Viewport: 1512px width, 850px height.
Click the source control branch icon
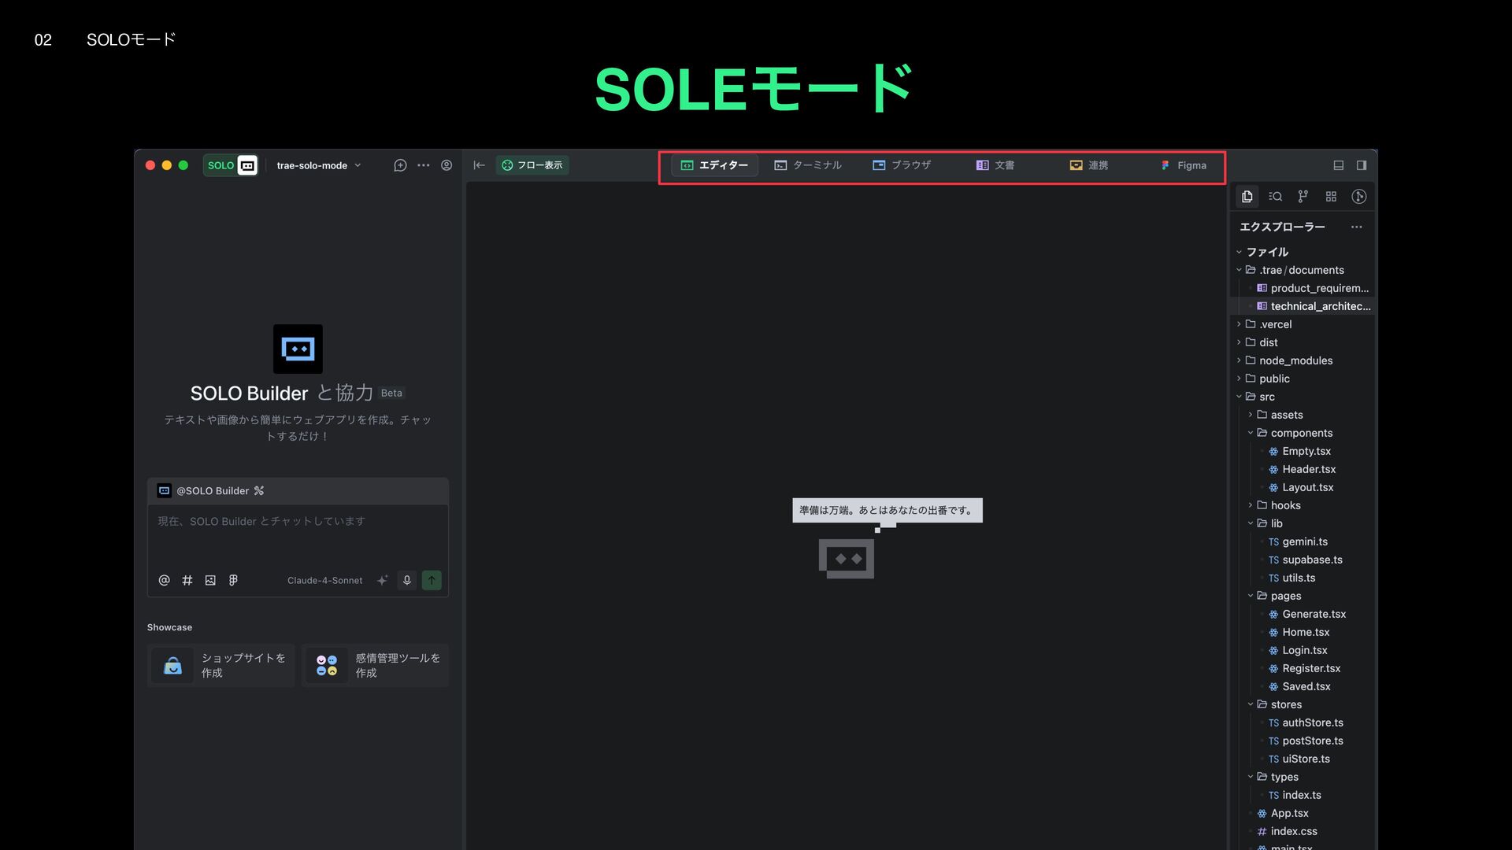pos(1303,197)
